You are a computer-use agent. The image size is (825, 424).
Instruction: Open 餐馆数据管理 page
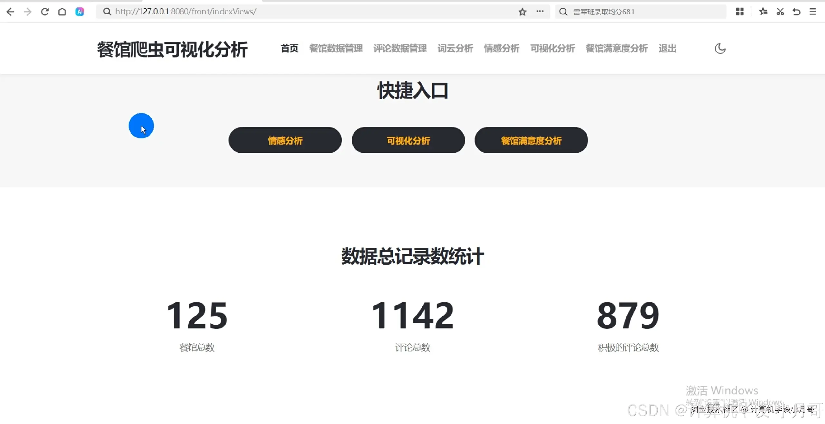pyautogui.click(x=336, y=49)
